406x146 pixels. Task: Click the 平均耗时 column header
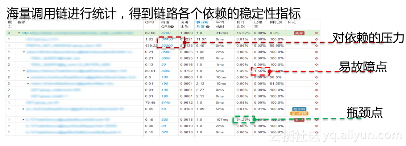tap(220, 24)
